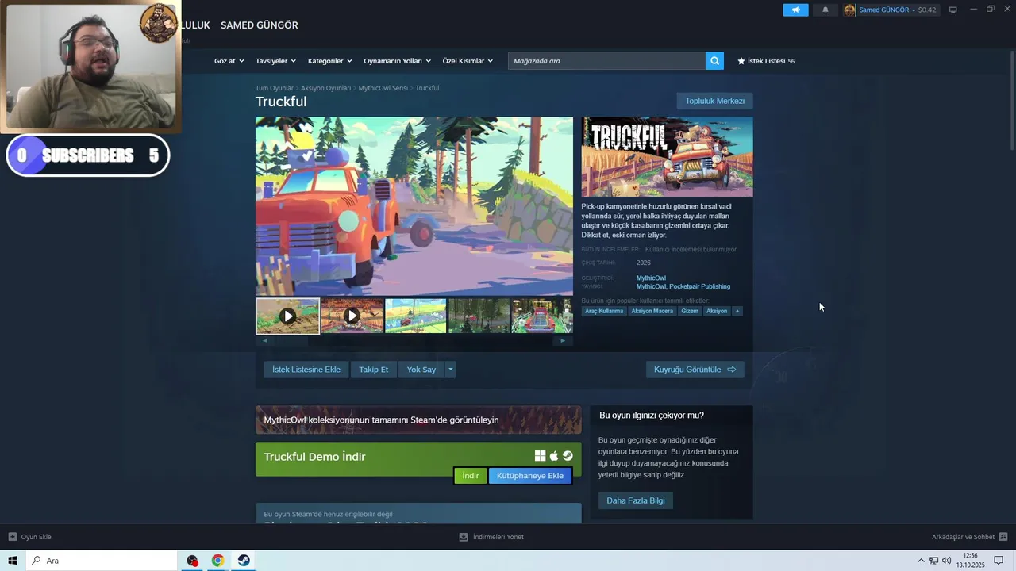Click the İstek Listesine Ekle button
This screenshot has width=1016, height=571.
(x=306, y=370)
